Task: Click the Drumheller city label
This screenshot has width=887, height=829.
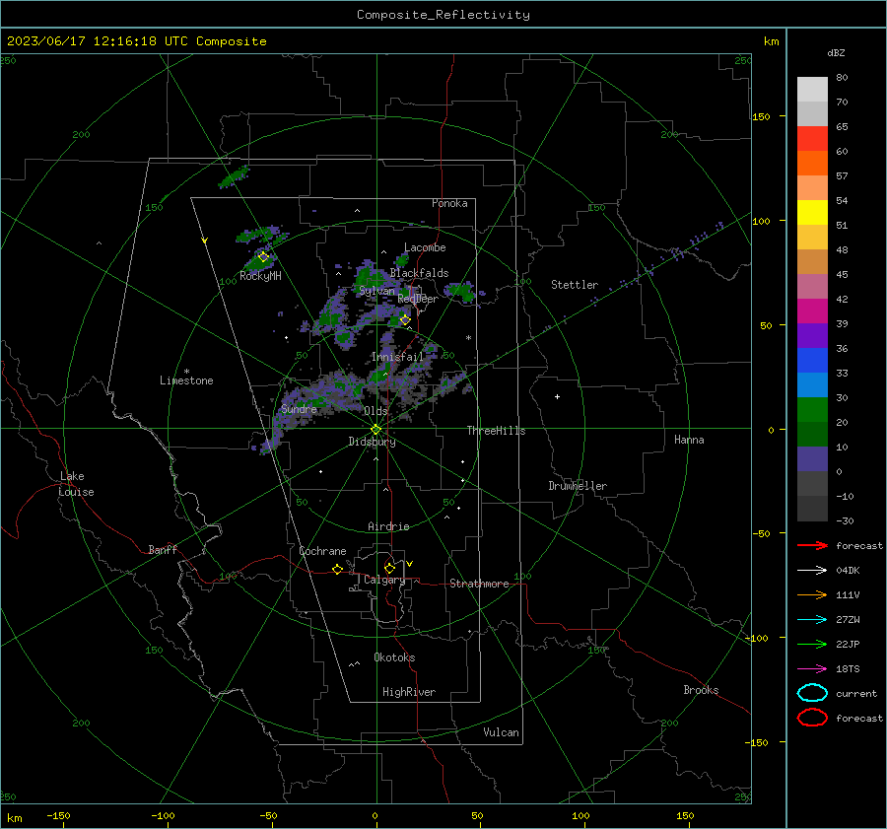Action: pyautogui.click(x=578, y=486)
